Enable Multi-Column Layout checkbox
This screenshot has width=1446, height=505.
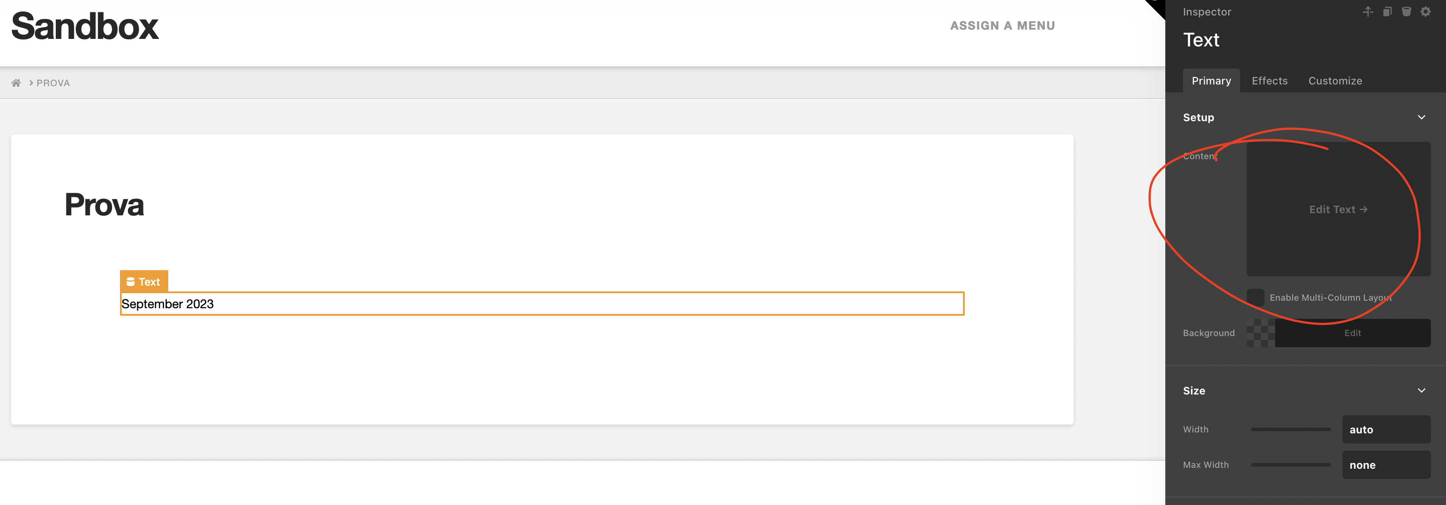click(1255, 298)
